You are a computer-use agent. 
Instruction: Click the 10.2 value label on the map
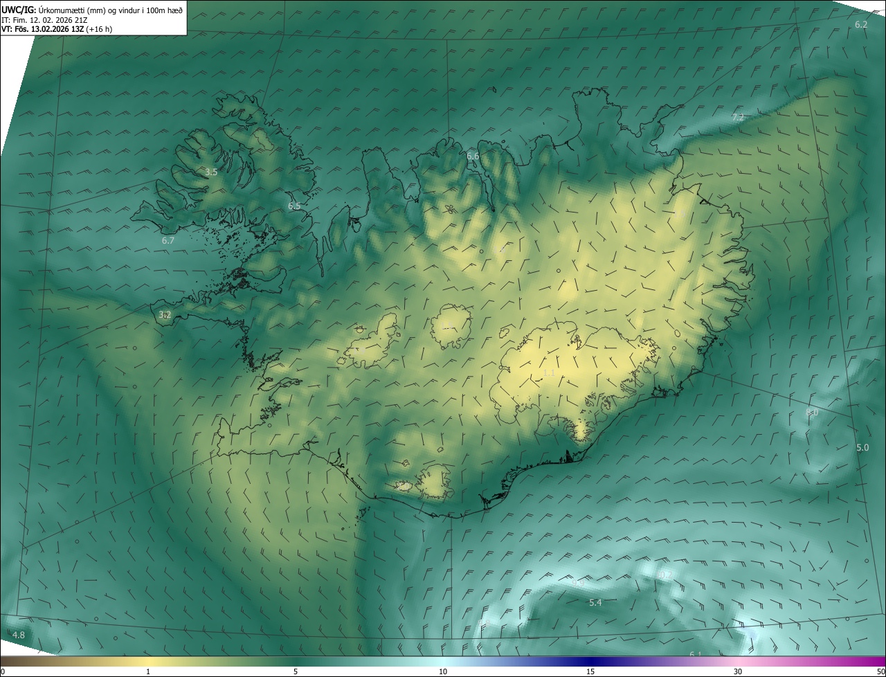pyautogui.click(x=664, y=575)
